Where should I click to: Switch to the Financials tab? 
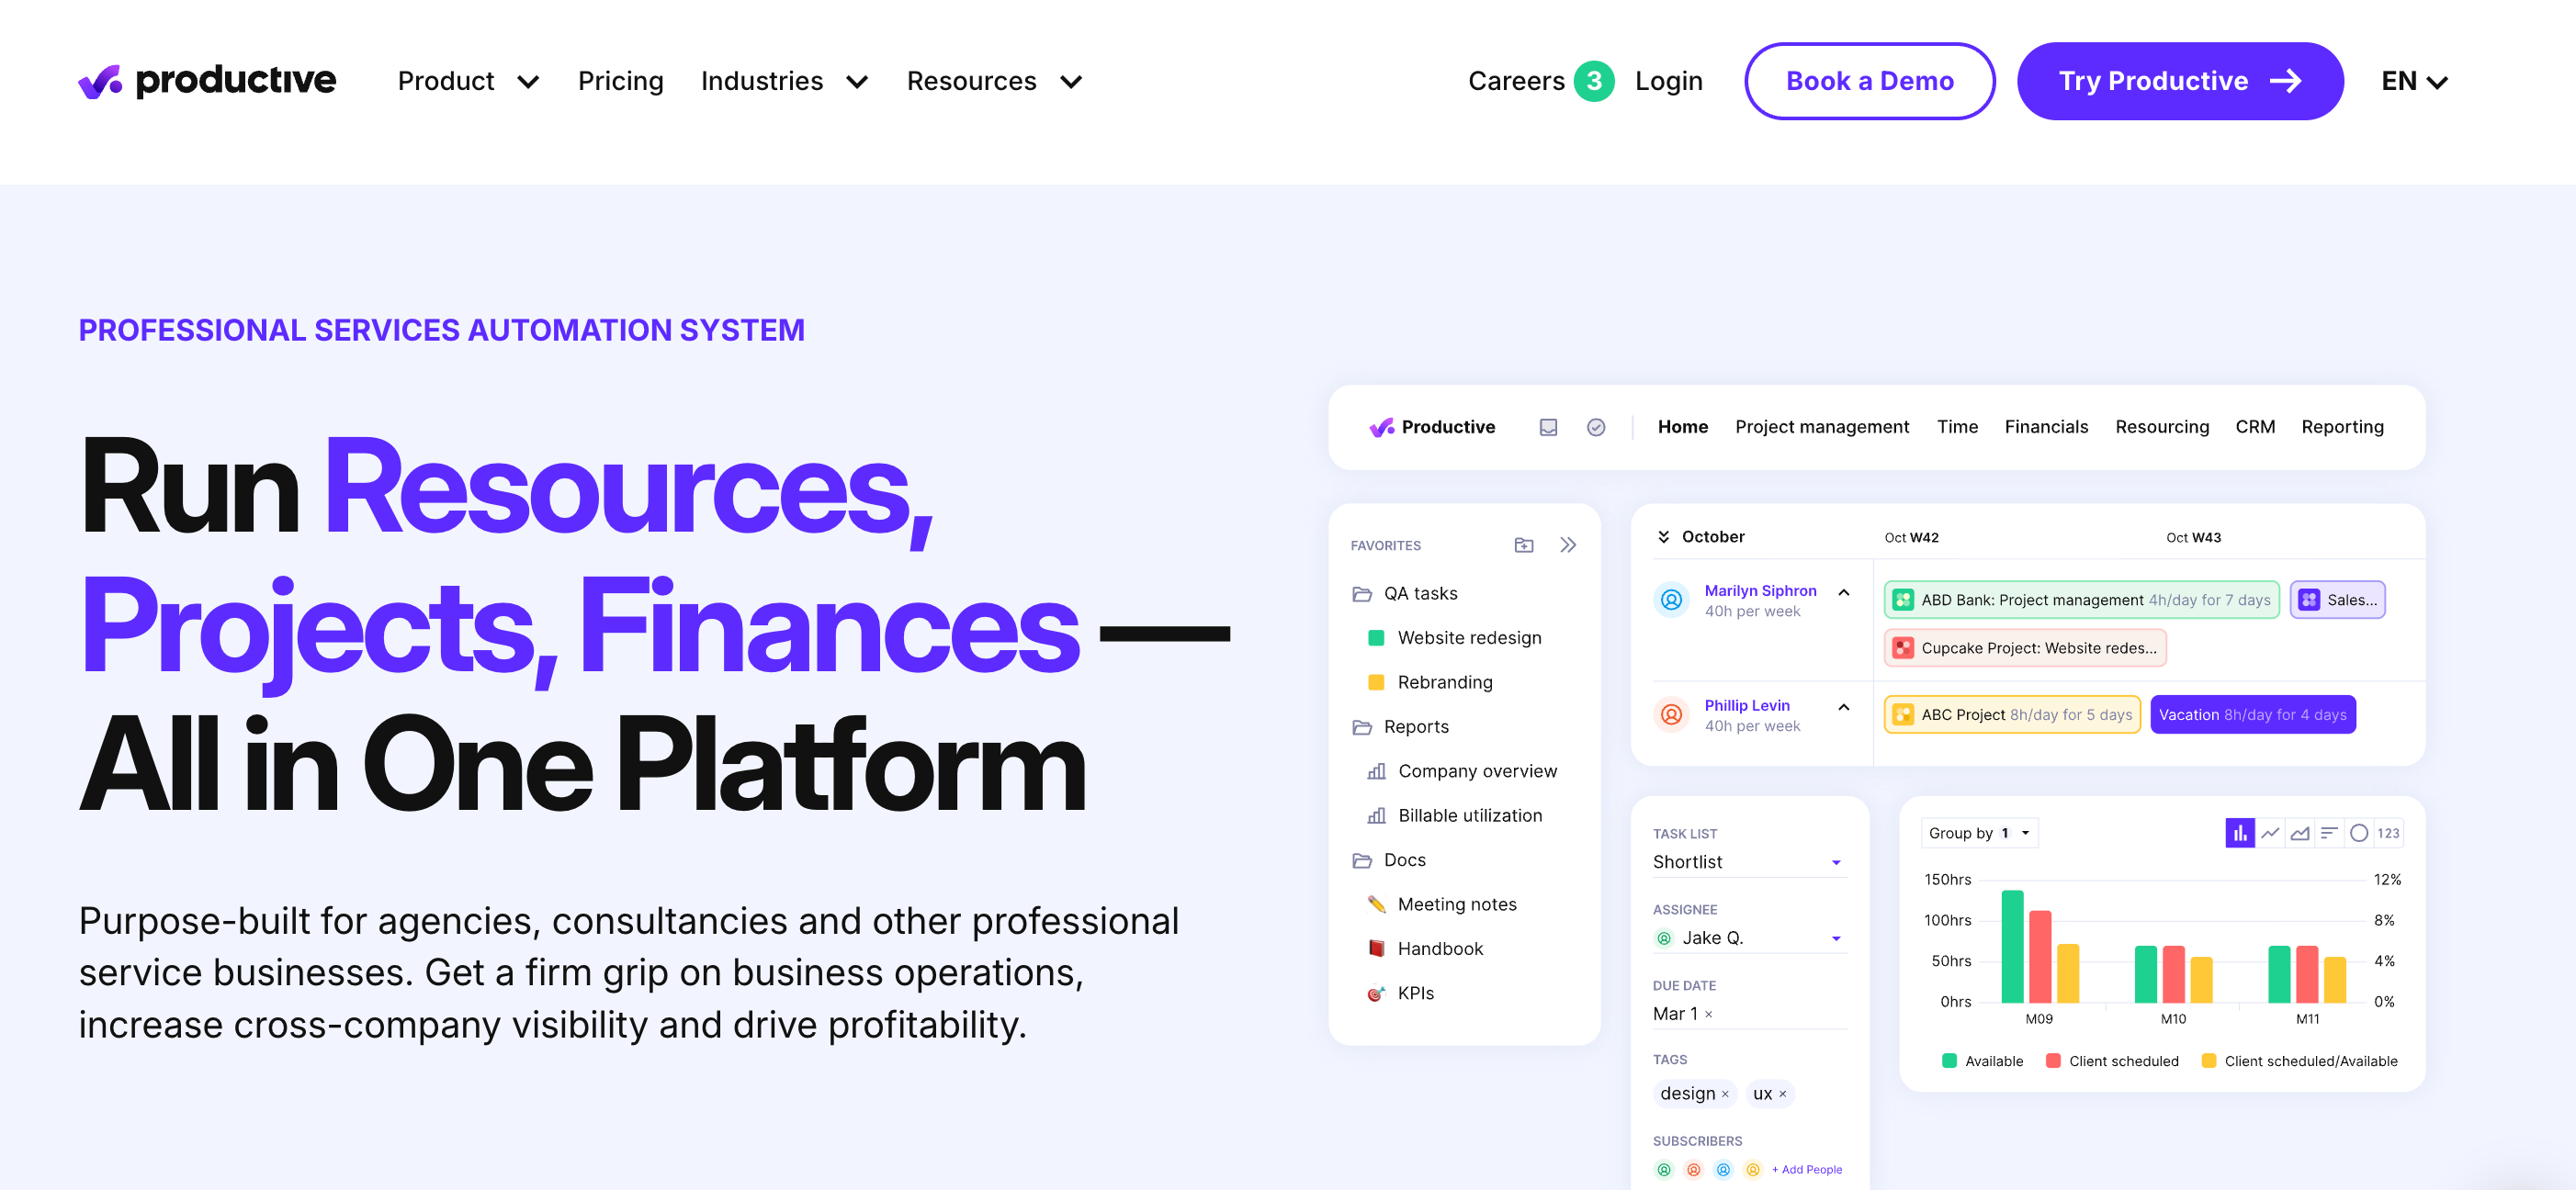point(2046,427)
